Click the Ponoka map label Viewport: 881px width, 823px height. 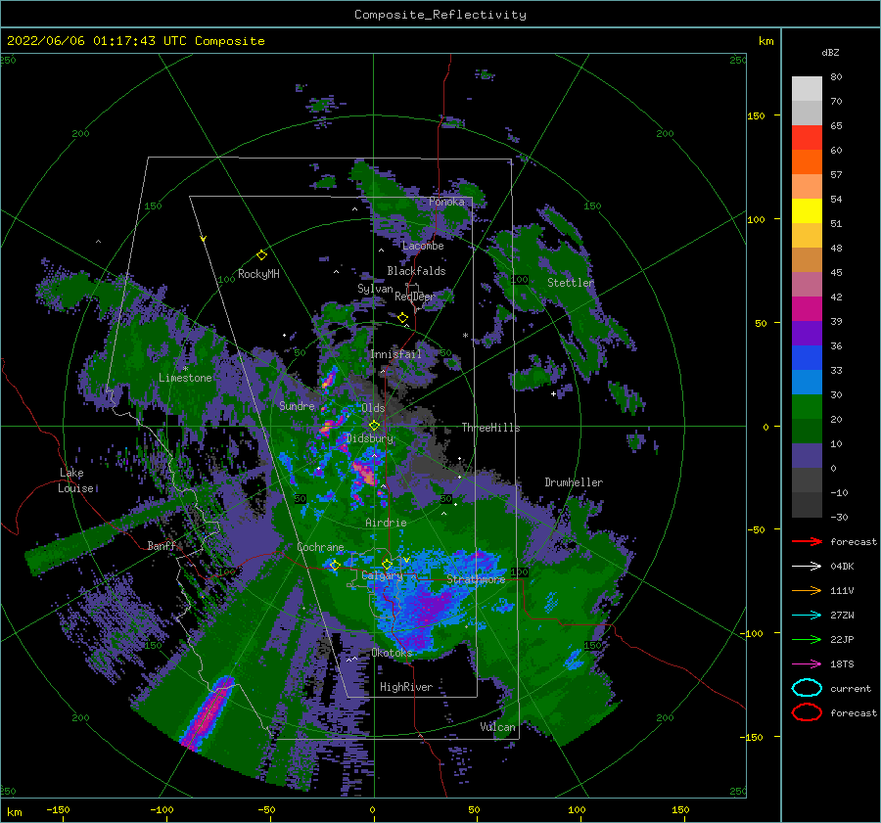coord(446,202)
